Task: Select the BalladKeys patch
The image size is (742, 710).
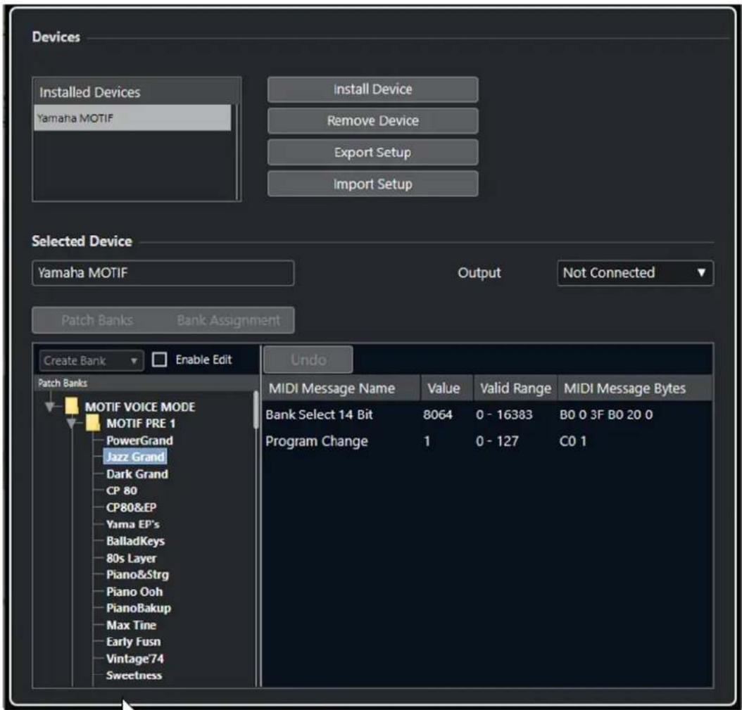Action: point(135,541)
